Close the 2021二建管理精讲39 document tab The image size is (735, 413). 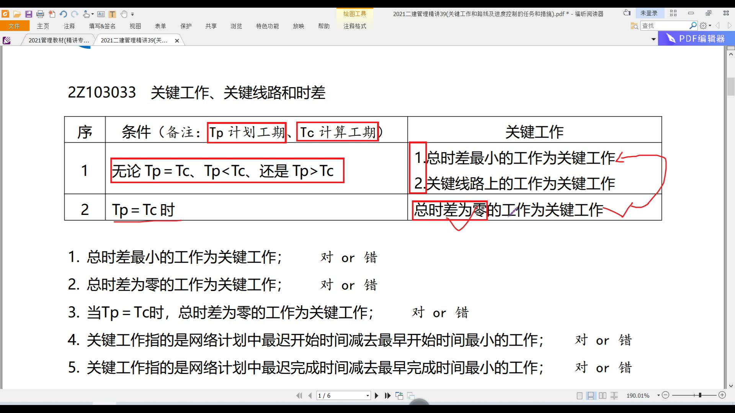tap(177, 41)
